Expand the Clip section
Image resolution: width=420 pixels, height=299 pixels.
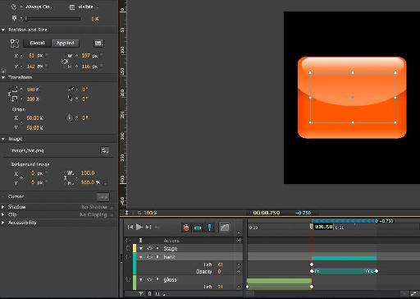coord(3,214)
